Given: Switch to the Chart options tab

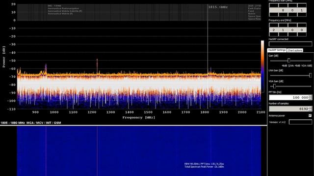Looking at the screenshot, I should pyautogui.click(x=295, y=50).
